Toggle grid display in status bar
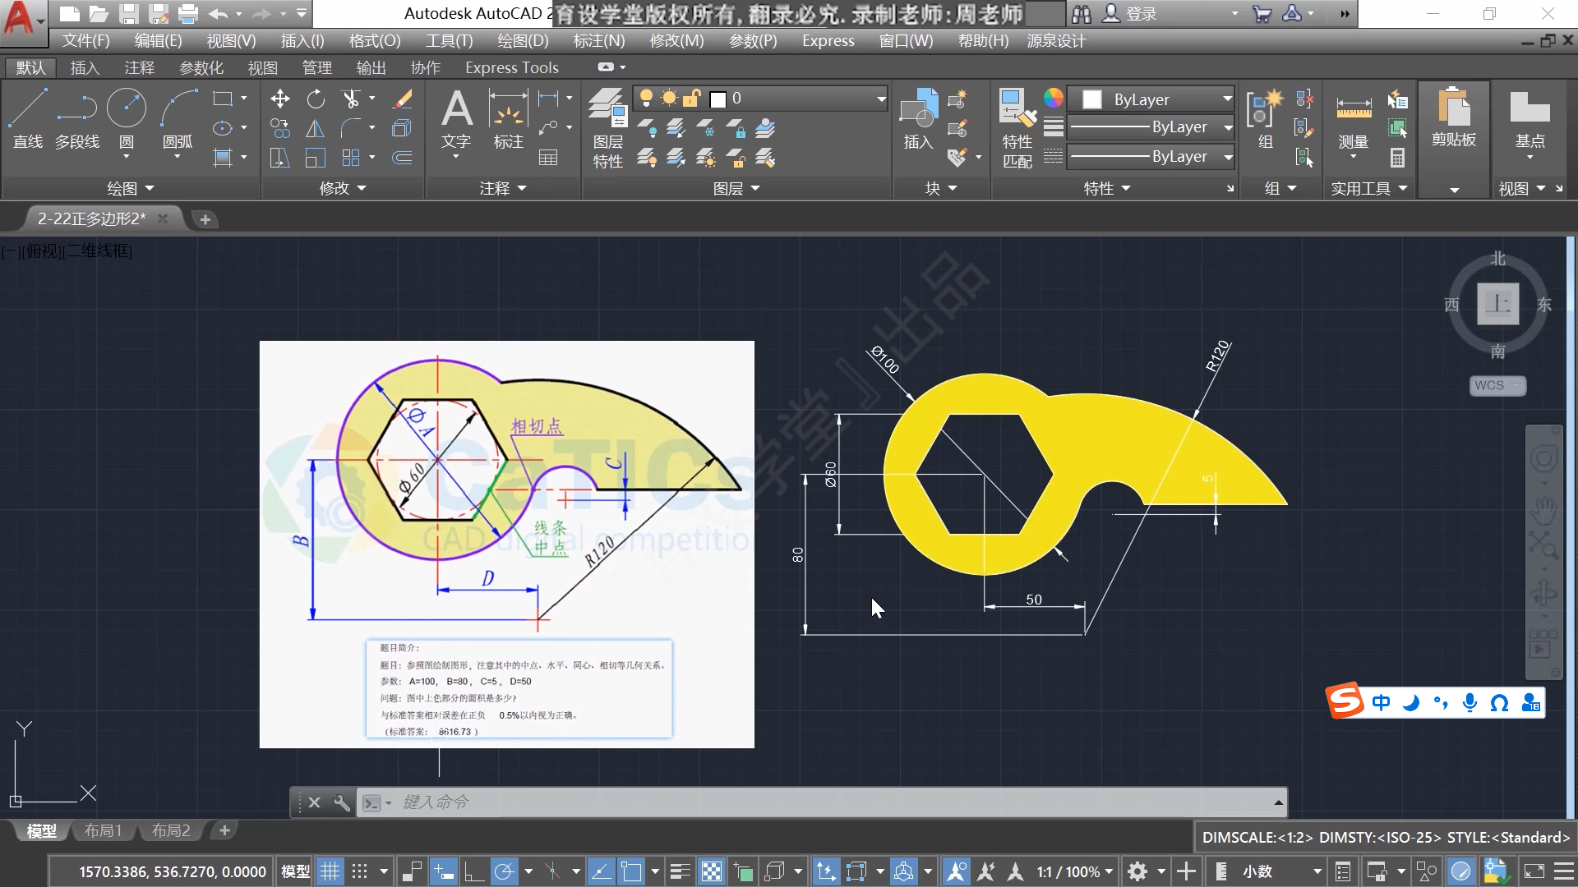The width and height of the screenshot is (1578, 887). [x=330, y=871]
